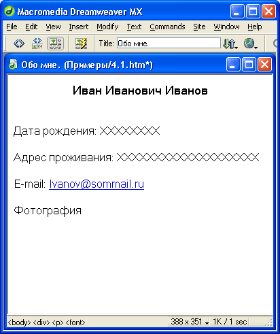Activate Live Data View icon
Image resolution: width=280 pixels, height=334 pixels.
[x=82, y=44]
